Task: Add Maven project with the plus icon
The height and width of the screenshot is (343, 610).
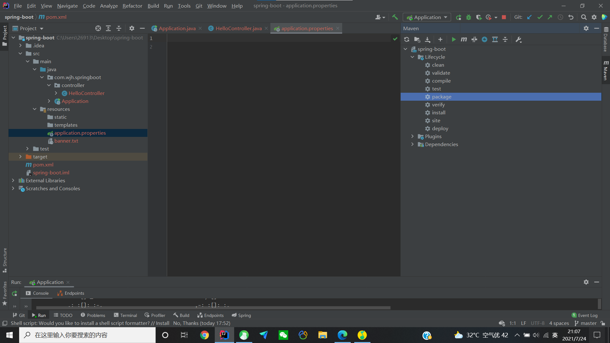Action: pos(440,39)
